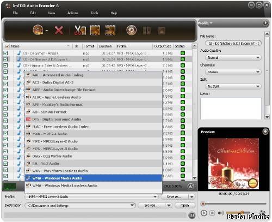The image size is (272, 222).
Task: Open the Clip scissors tool
Action: click(80, 30)
